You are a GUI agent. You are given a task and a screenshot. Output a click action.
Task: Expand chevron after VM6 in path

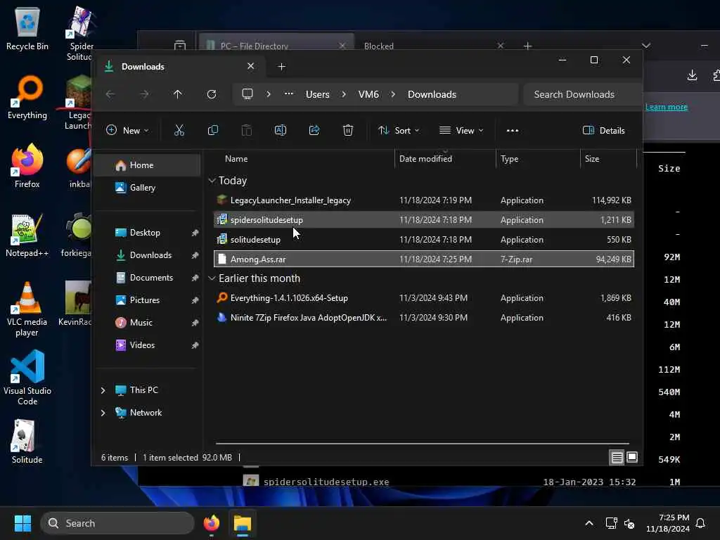point(393,94)
